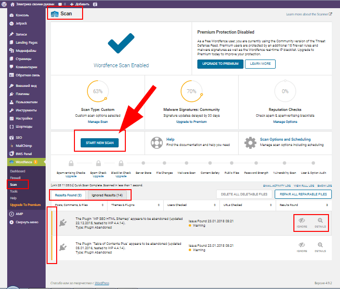Click Upgrade under Spamvertising Checks
The height and width of the screenshot is (289, 340).
pos(71,176)
